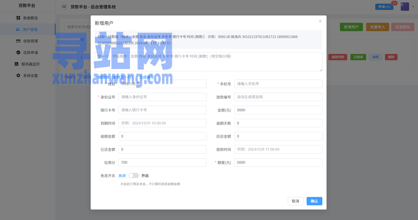Go to 收款管理 in sidebar
The height and width of the screenshot is (220, 418).
(x=28, y=41)
